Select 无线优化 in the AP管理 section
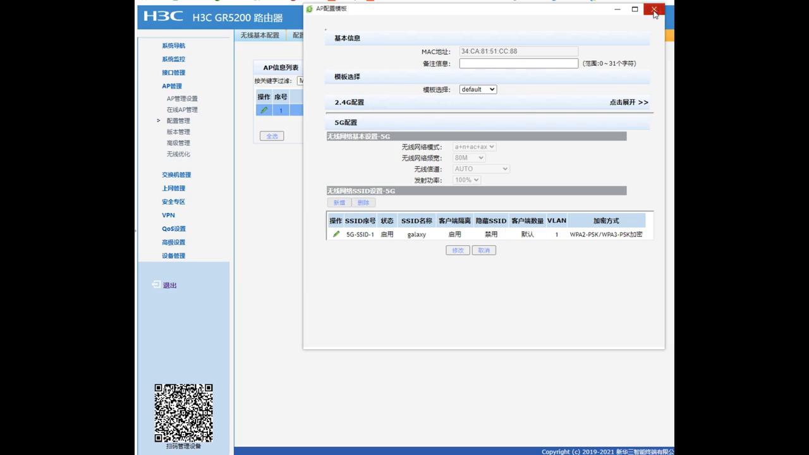Viewport: 809px width, 455px height. point(178,154)
